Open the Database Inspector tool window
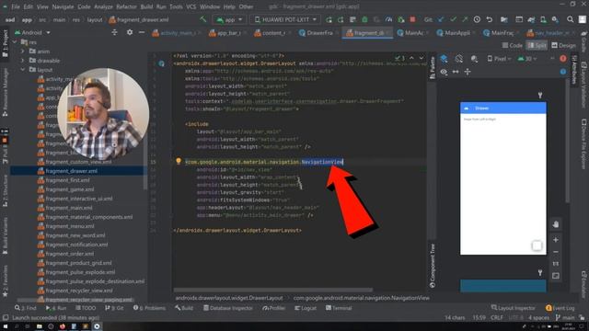This screenshot has height=331, width=589. point(229,308)
